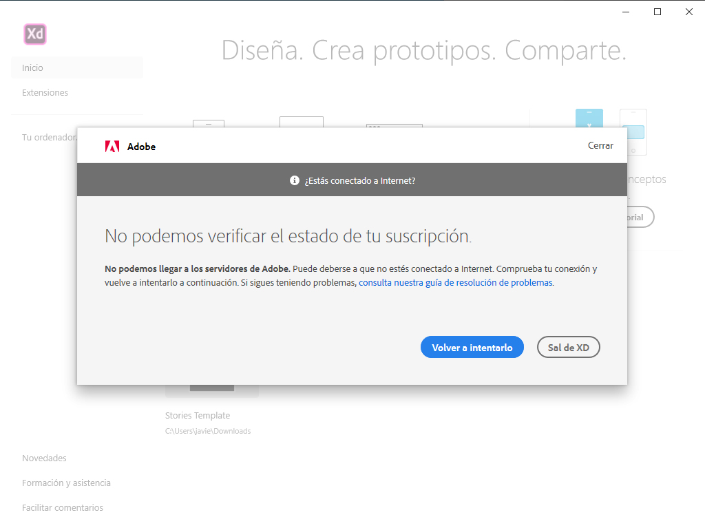Click the Volver a intentarlo button
The width and height of the screenshot is (705, 528).
coord(472,347)
